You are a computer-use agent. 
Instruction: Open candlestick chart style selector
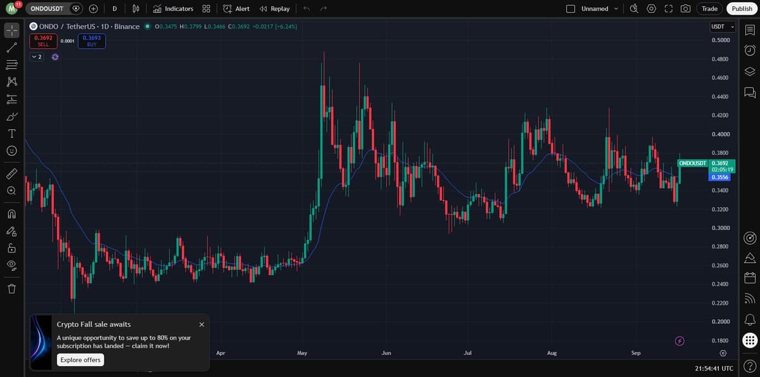(136, 9)
